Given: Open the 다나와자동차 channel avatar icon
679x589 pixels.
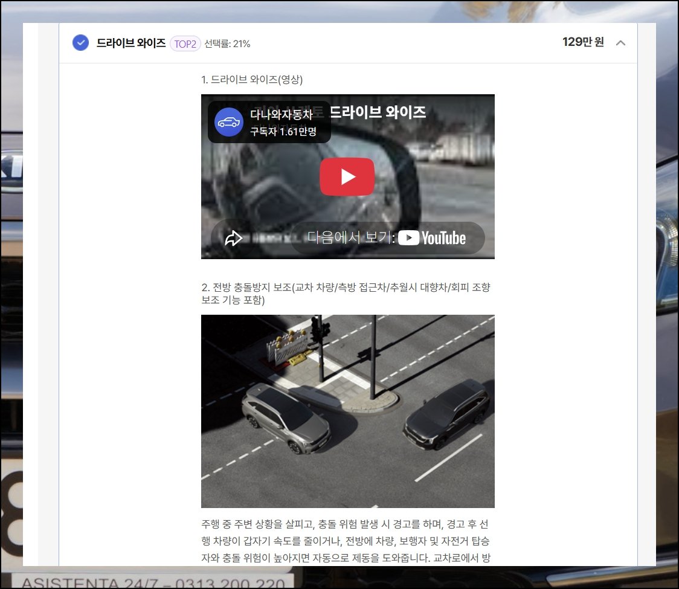Looking at the screenshot, I should click(x=228, y=122).
